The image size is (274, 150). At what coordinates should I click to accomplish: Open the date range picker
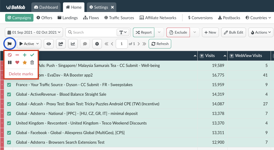pos(34,32)
